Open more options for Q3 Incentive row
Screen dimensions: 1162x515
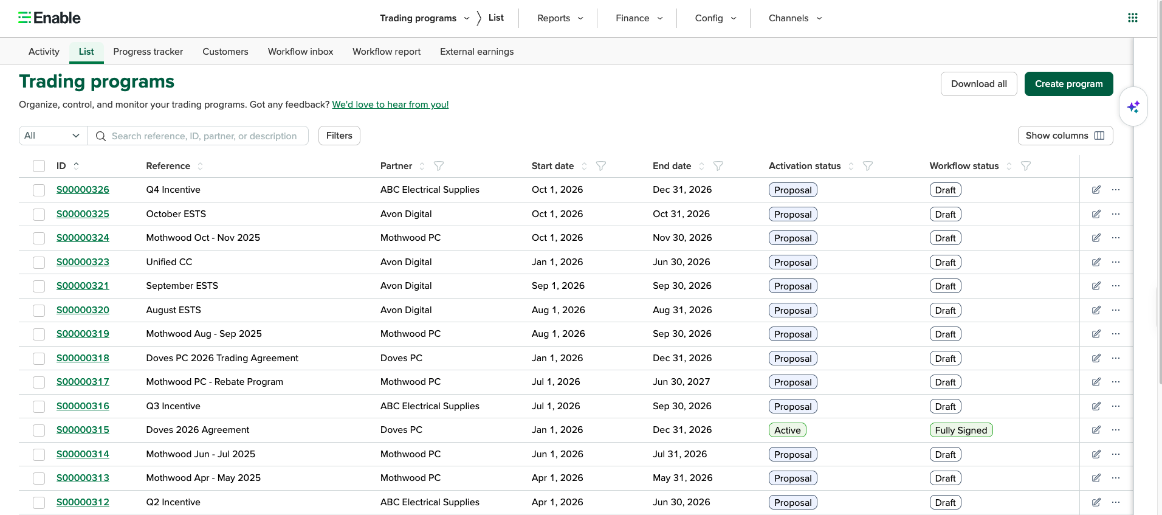(x=1116, y=406)
